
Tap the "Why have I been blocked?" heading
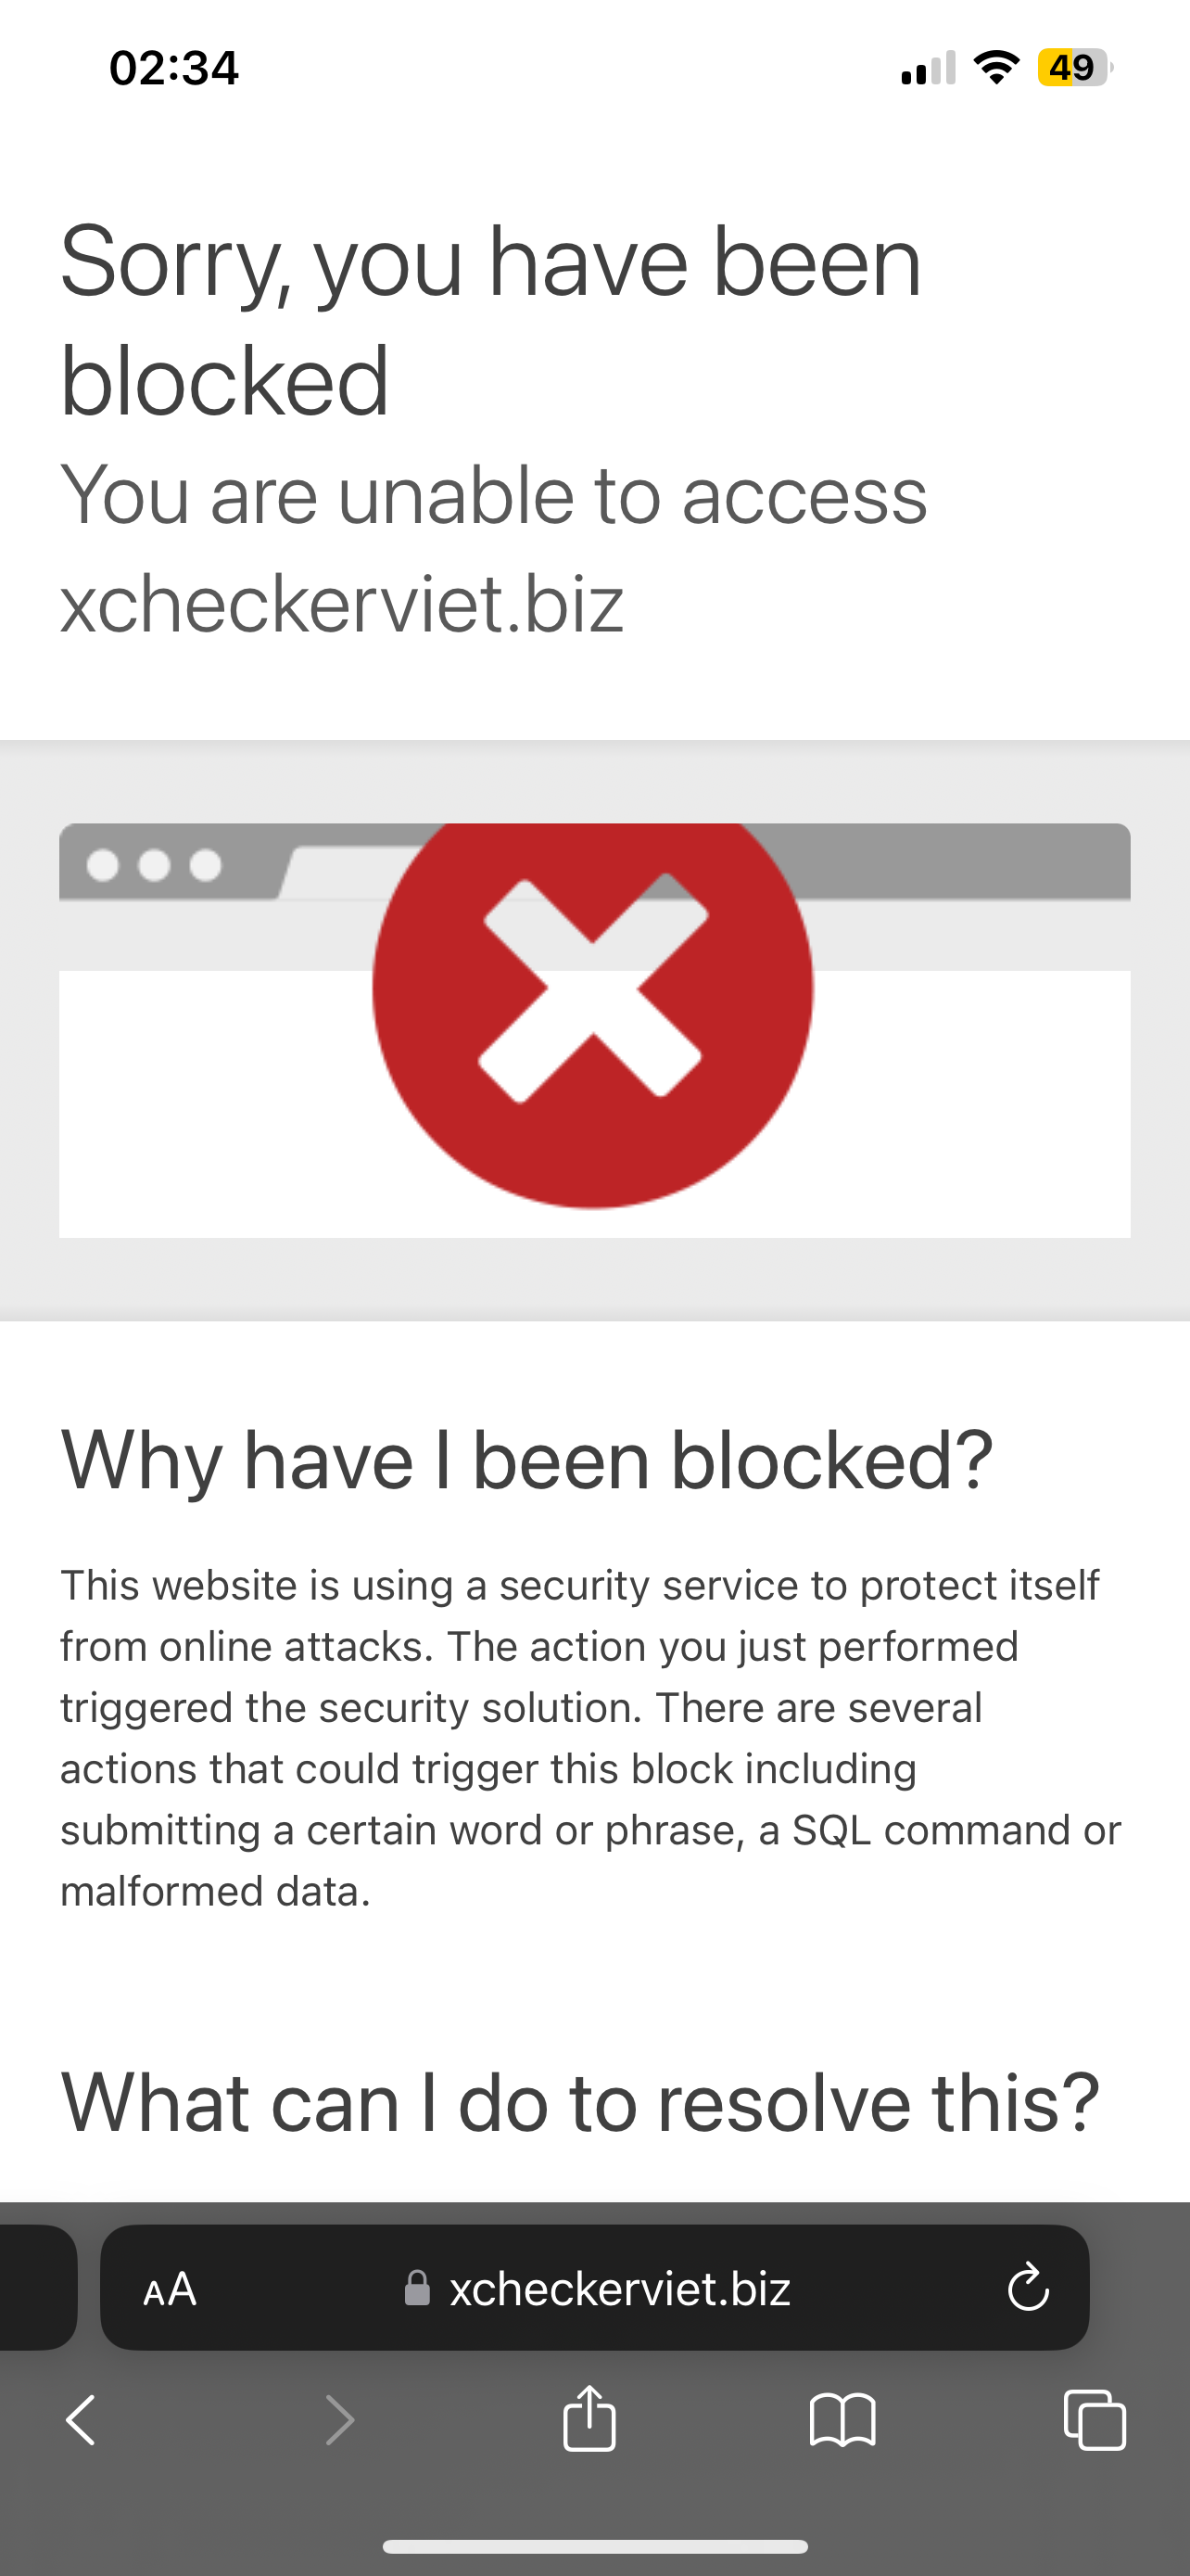(x=526, y=1460)
